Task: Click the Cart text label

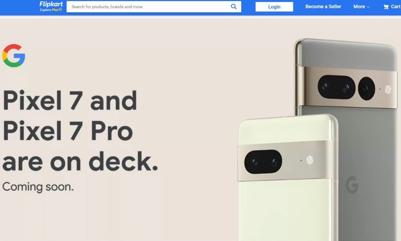Action: (396, 7)
